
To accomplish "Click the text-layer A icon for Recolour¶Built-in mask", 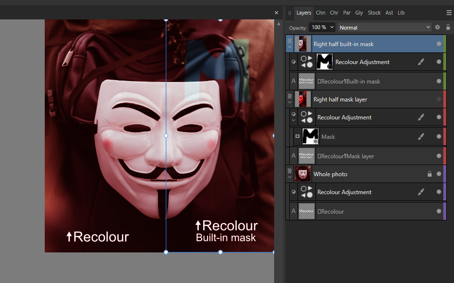I will pyautogui.click(x=294, y=81).
